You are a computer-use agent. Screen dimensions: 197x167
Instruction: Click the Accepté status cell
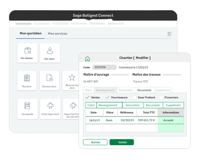(x=171, y=120)
